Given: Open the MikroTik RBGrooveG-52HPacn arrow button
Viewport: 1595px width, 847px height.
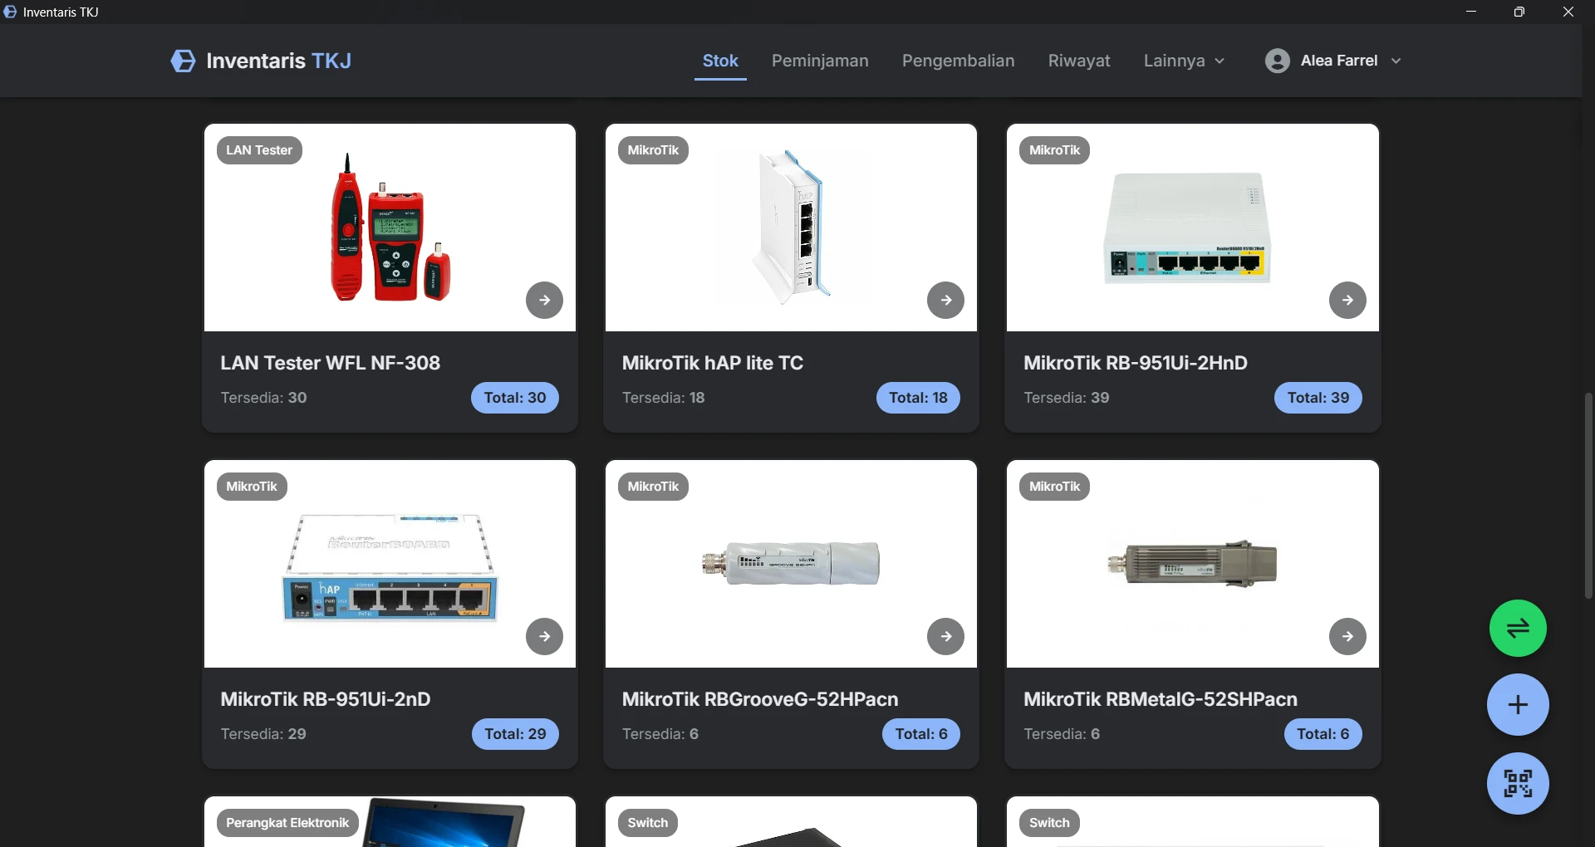Looking at the screenshot, I should [945, 637].
